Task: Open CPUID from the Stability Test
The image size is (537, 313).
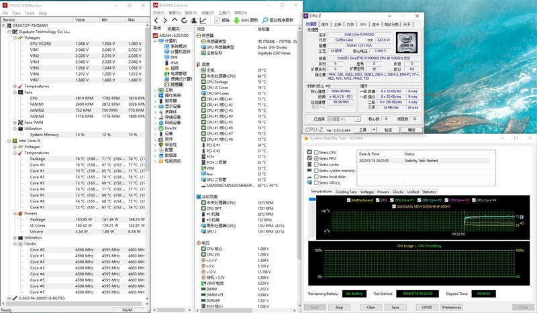Action: pyautogui.click(x=427, y=307)
